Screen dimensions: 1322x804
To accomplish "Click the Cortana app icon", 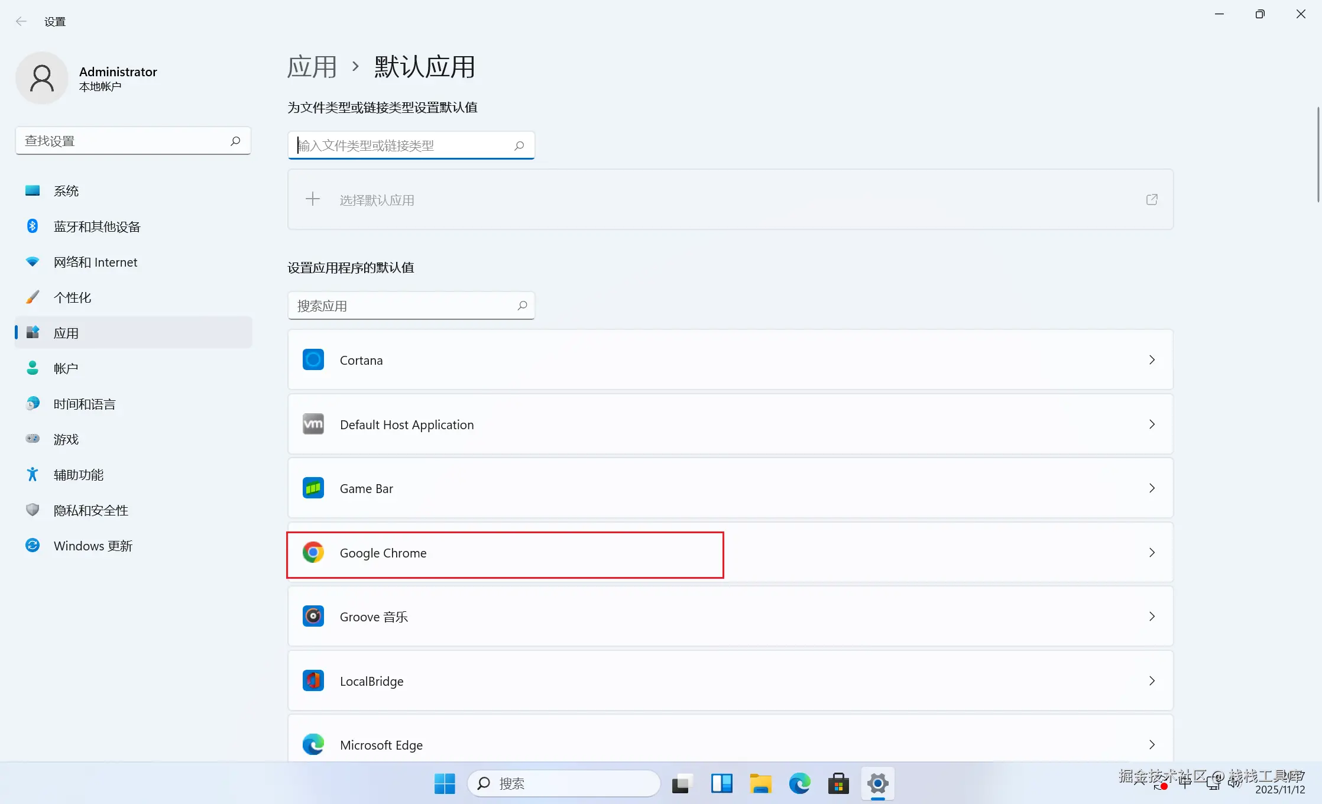I will click(x=313, y=359).
